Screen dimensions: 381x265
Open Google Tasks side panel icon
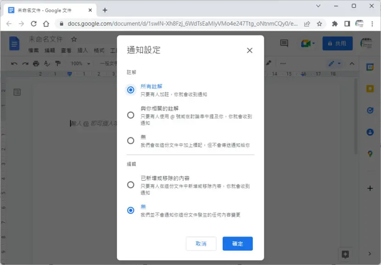click(x=370, y=110)
